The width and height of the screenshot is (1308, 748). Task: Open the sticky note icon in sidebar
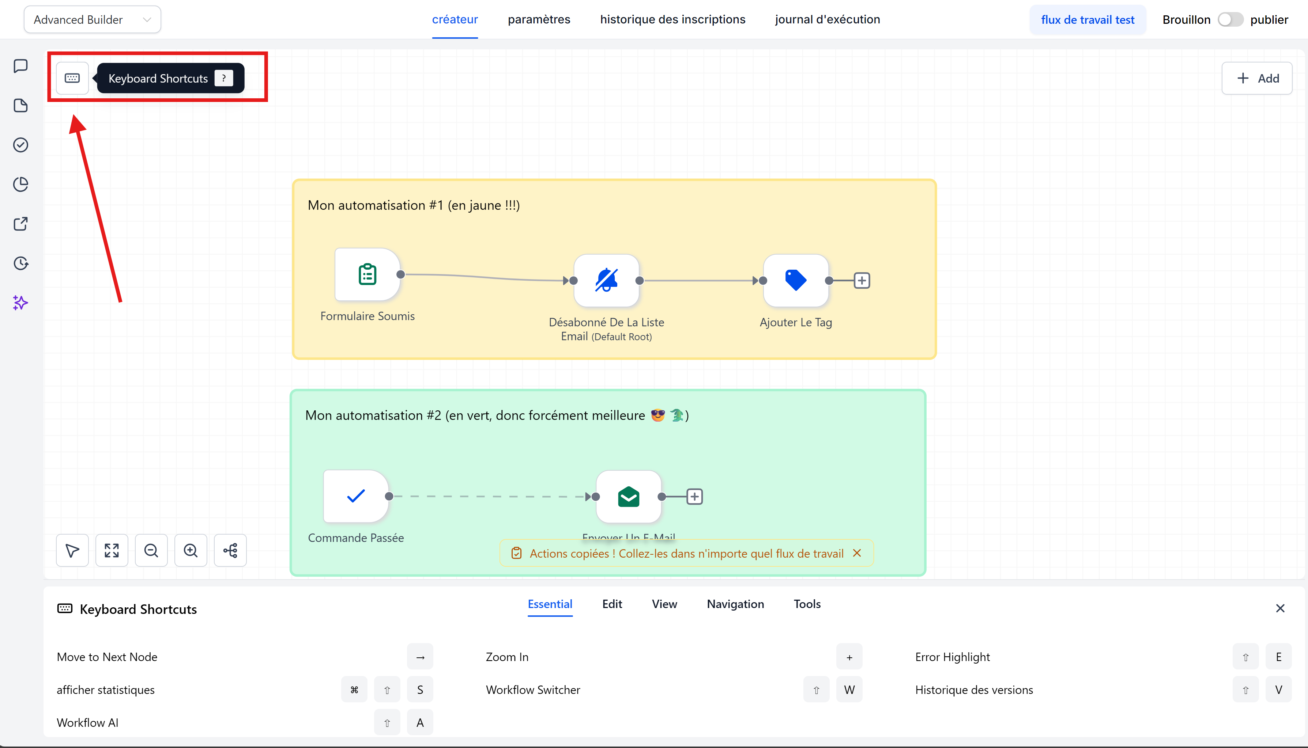20,105
